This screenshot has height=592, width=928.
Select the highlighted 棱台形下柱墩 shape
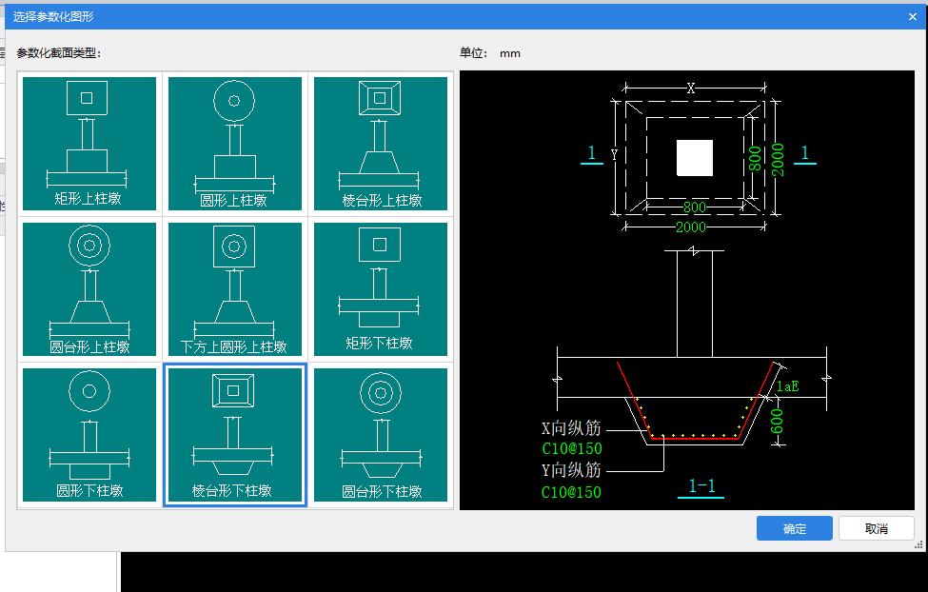point(235,435)
